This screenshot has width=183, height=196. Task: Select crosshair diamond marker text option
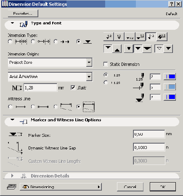pos(162,37)
